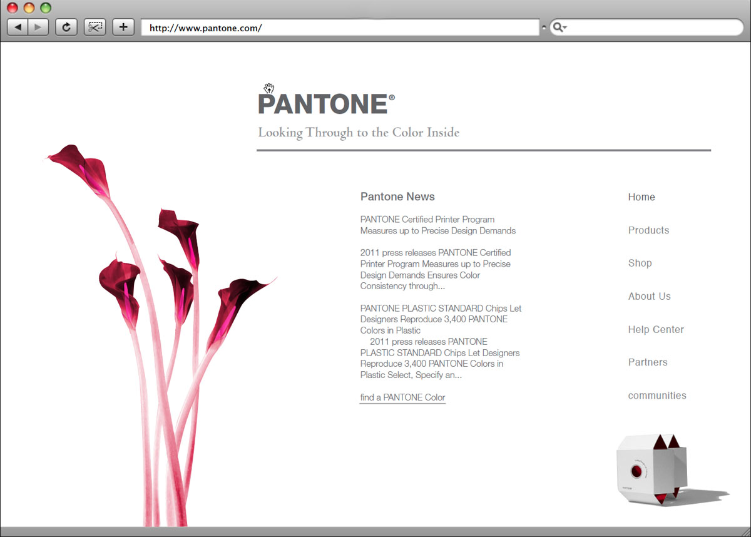Minimize the window with the yellow button
Image resolution: width=751 pixels, height=537 pixels.
29,8
